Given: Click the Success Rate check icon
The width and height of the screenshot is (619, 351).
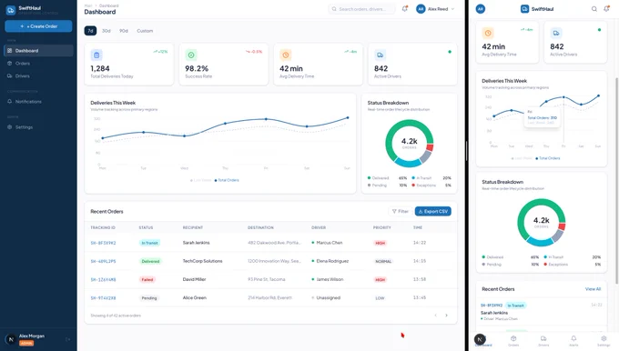Looking at the screenshot, I should point(191,55).
